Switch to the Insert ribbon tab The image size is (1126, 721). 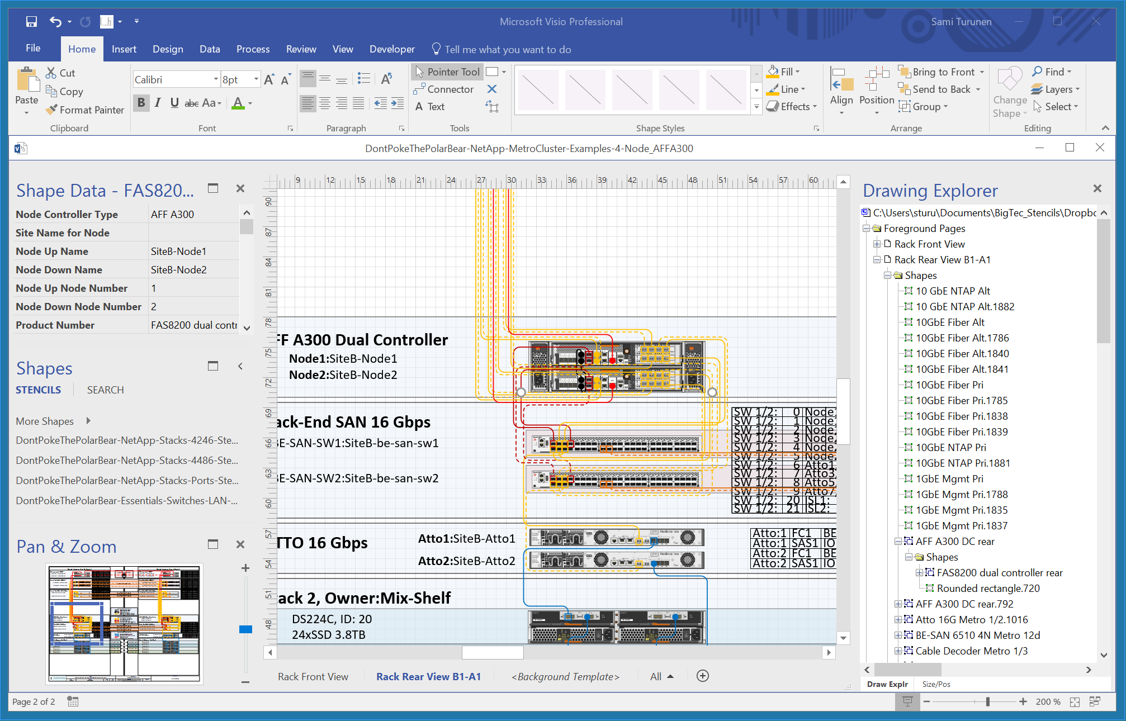coord(124,49)
